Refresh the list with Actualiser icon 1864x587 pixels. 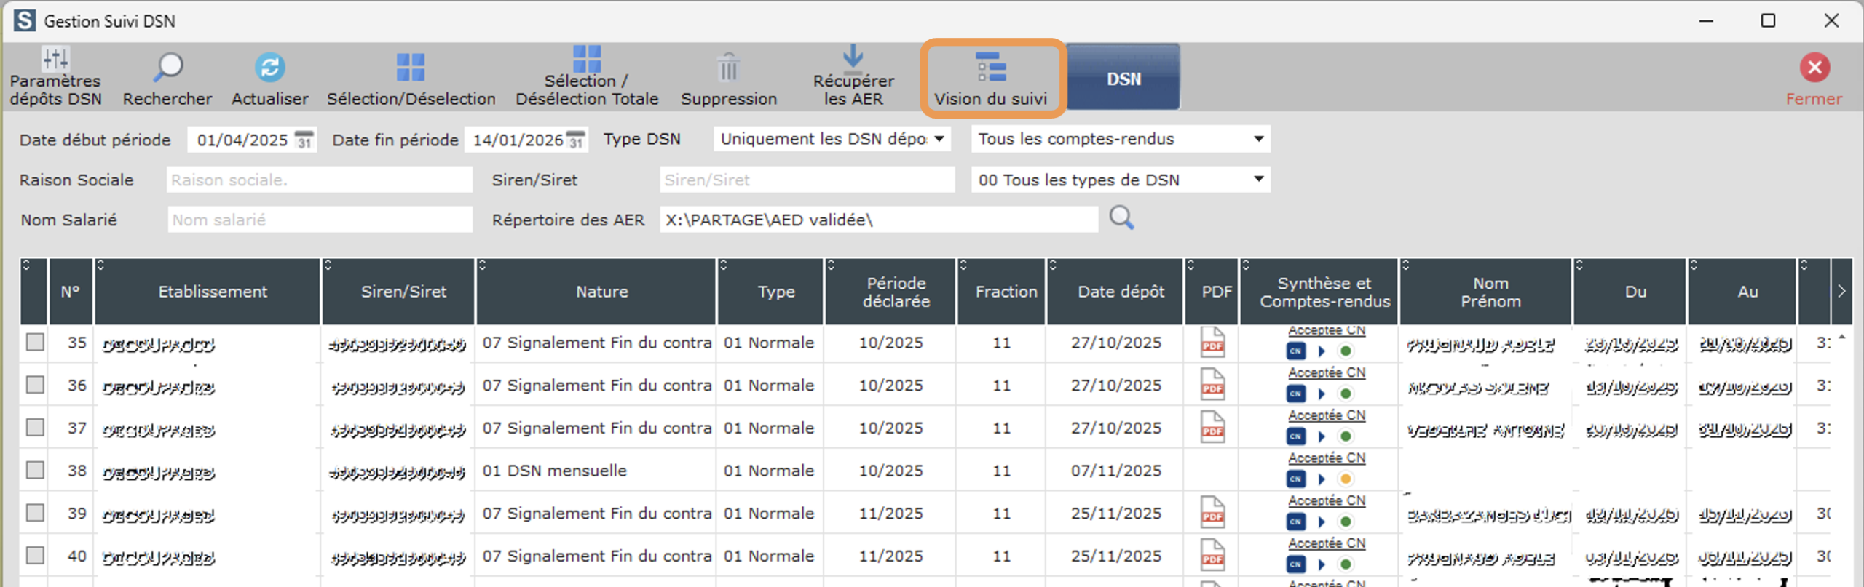click(x=269, y=68)
